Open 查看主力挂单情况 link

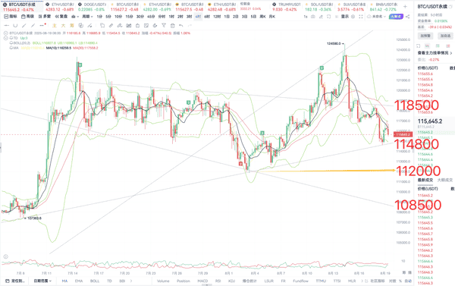tap(435, 53)
